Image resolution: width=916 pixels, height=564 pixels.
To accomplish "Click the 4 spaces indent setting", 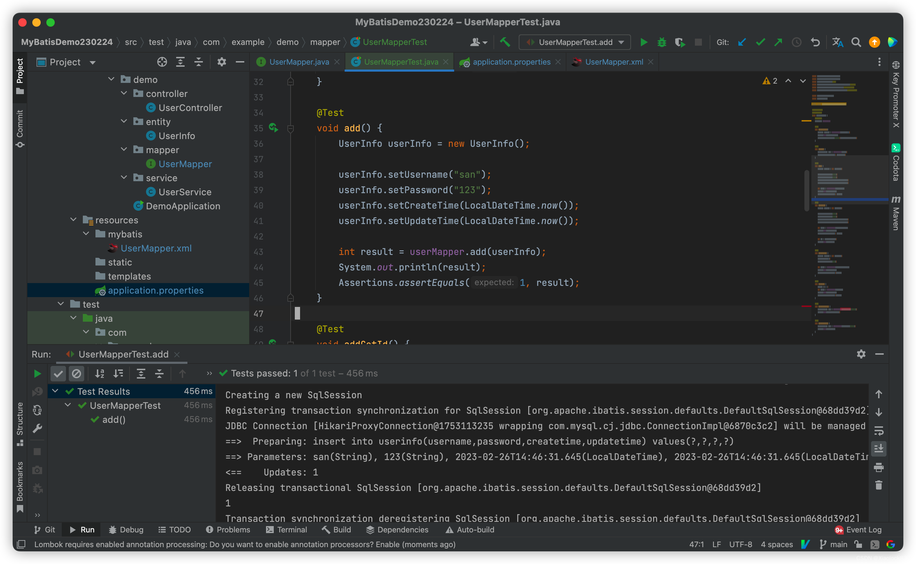I will click(x=777, y=545).
